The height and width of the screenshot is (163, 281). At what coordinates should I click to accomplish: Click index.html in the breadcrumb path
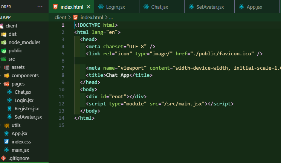pos(92,18)
